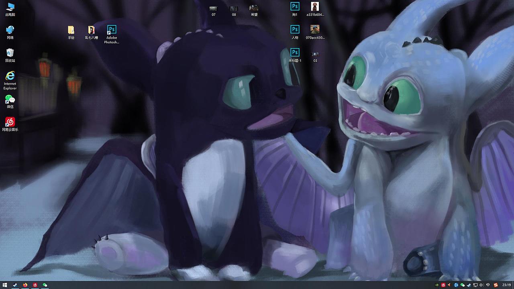
Task: Open the Windows Start menu
Action: [5, 285]
